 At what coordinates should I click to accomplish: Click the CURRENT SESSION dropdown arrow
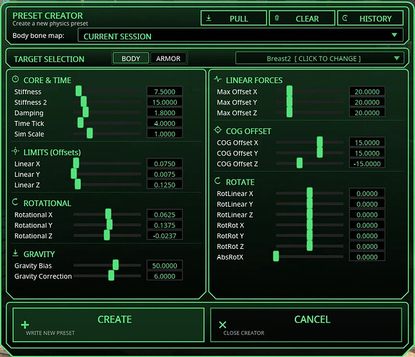(x=394, y=35)
